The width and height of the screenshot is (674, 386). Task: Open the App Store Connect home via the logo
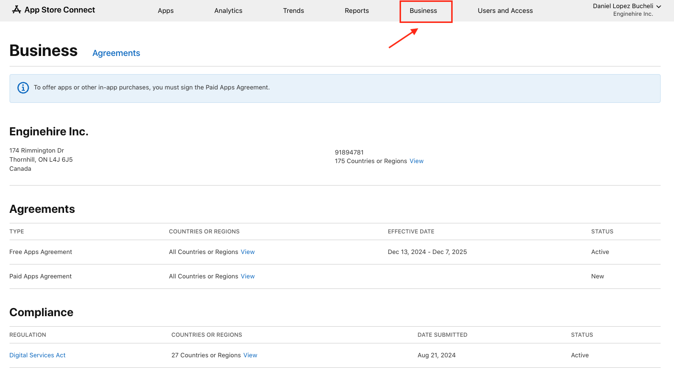[x=53, y=10]
